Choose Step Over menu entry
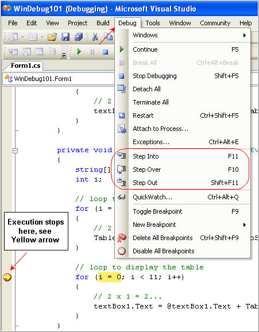The width and height of the screenshot is (259, 332). pyautogui.click(x=183, y=169)
